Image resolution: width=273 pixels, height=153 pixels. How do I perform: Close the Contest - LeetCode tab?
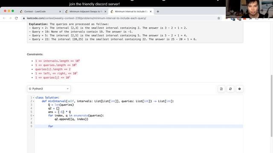(x=60, y=11)
